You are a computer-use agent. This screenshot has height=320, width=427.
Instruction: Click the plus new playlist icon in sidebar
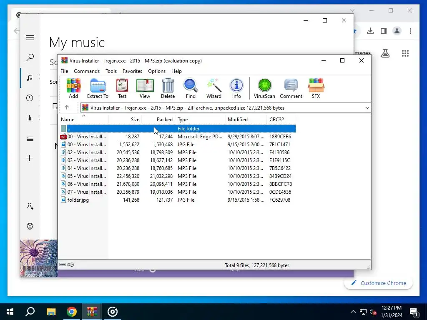click(30, 158)
